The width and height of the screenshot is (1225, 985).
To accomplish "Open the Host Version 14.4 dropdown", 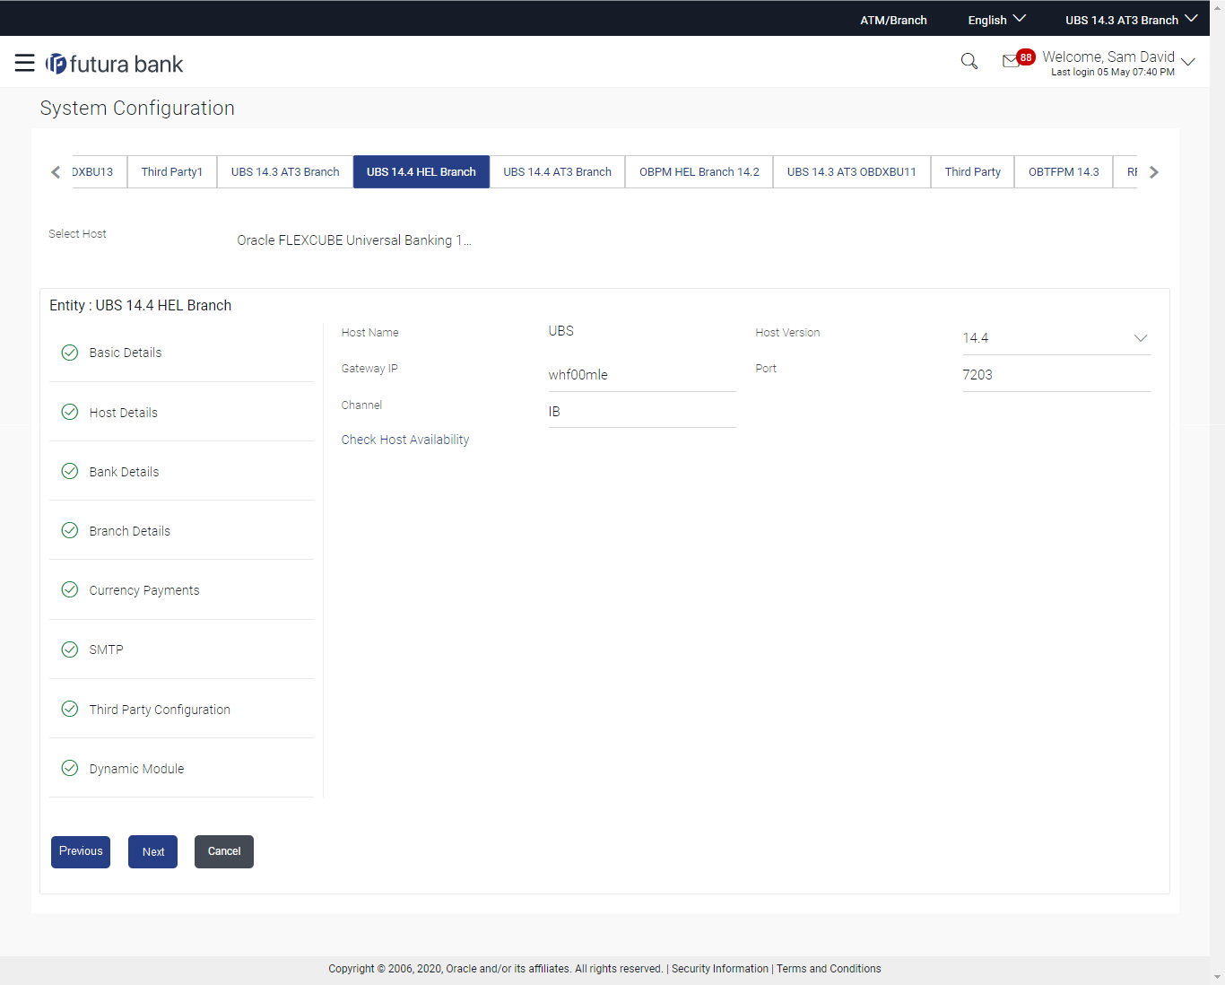I will click(x=1056, y=338).
